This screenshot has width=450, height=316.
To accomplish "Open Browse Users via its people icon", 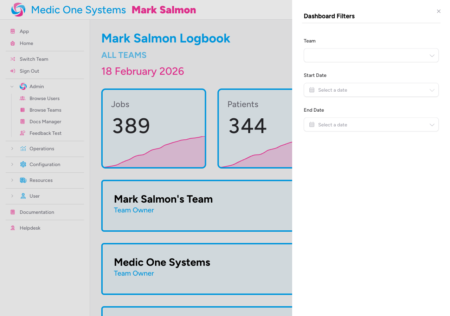I will click(22, 98).
